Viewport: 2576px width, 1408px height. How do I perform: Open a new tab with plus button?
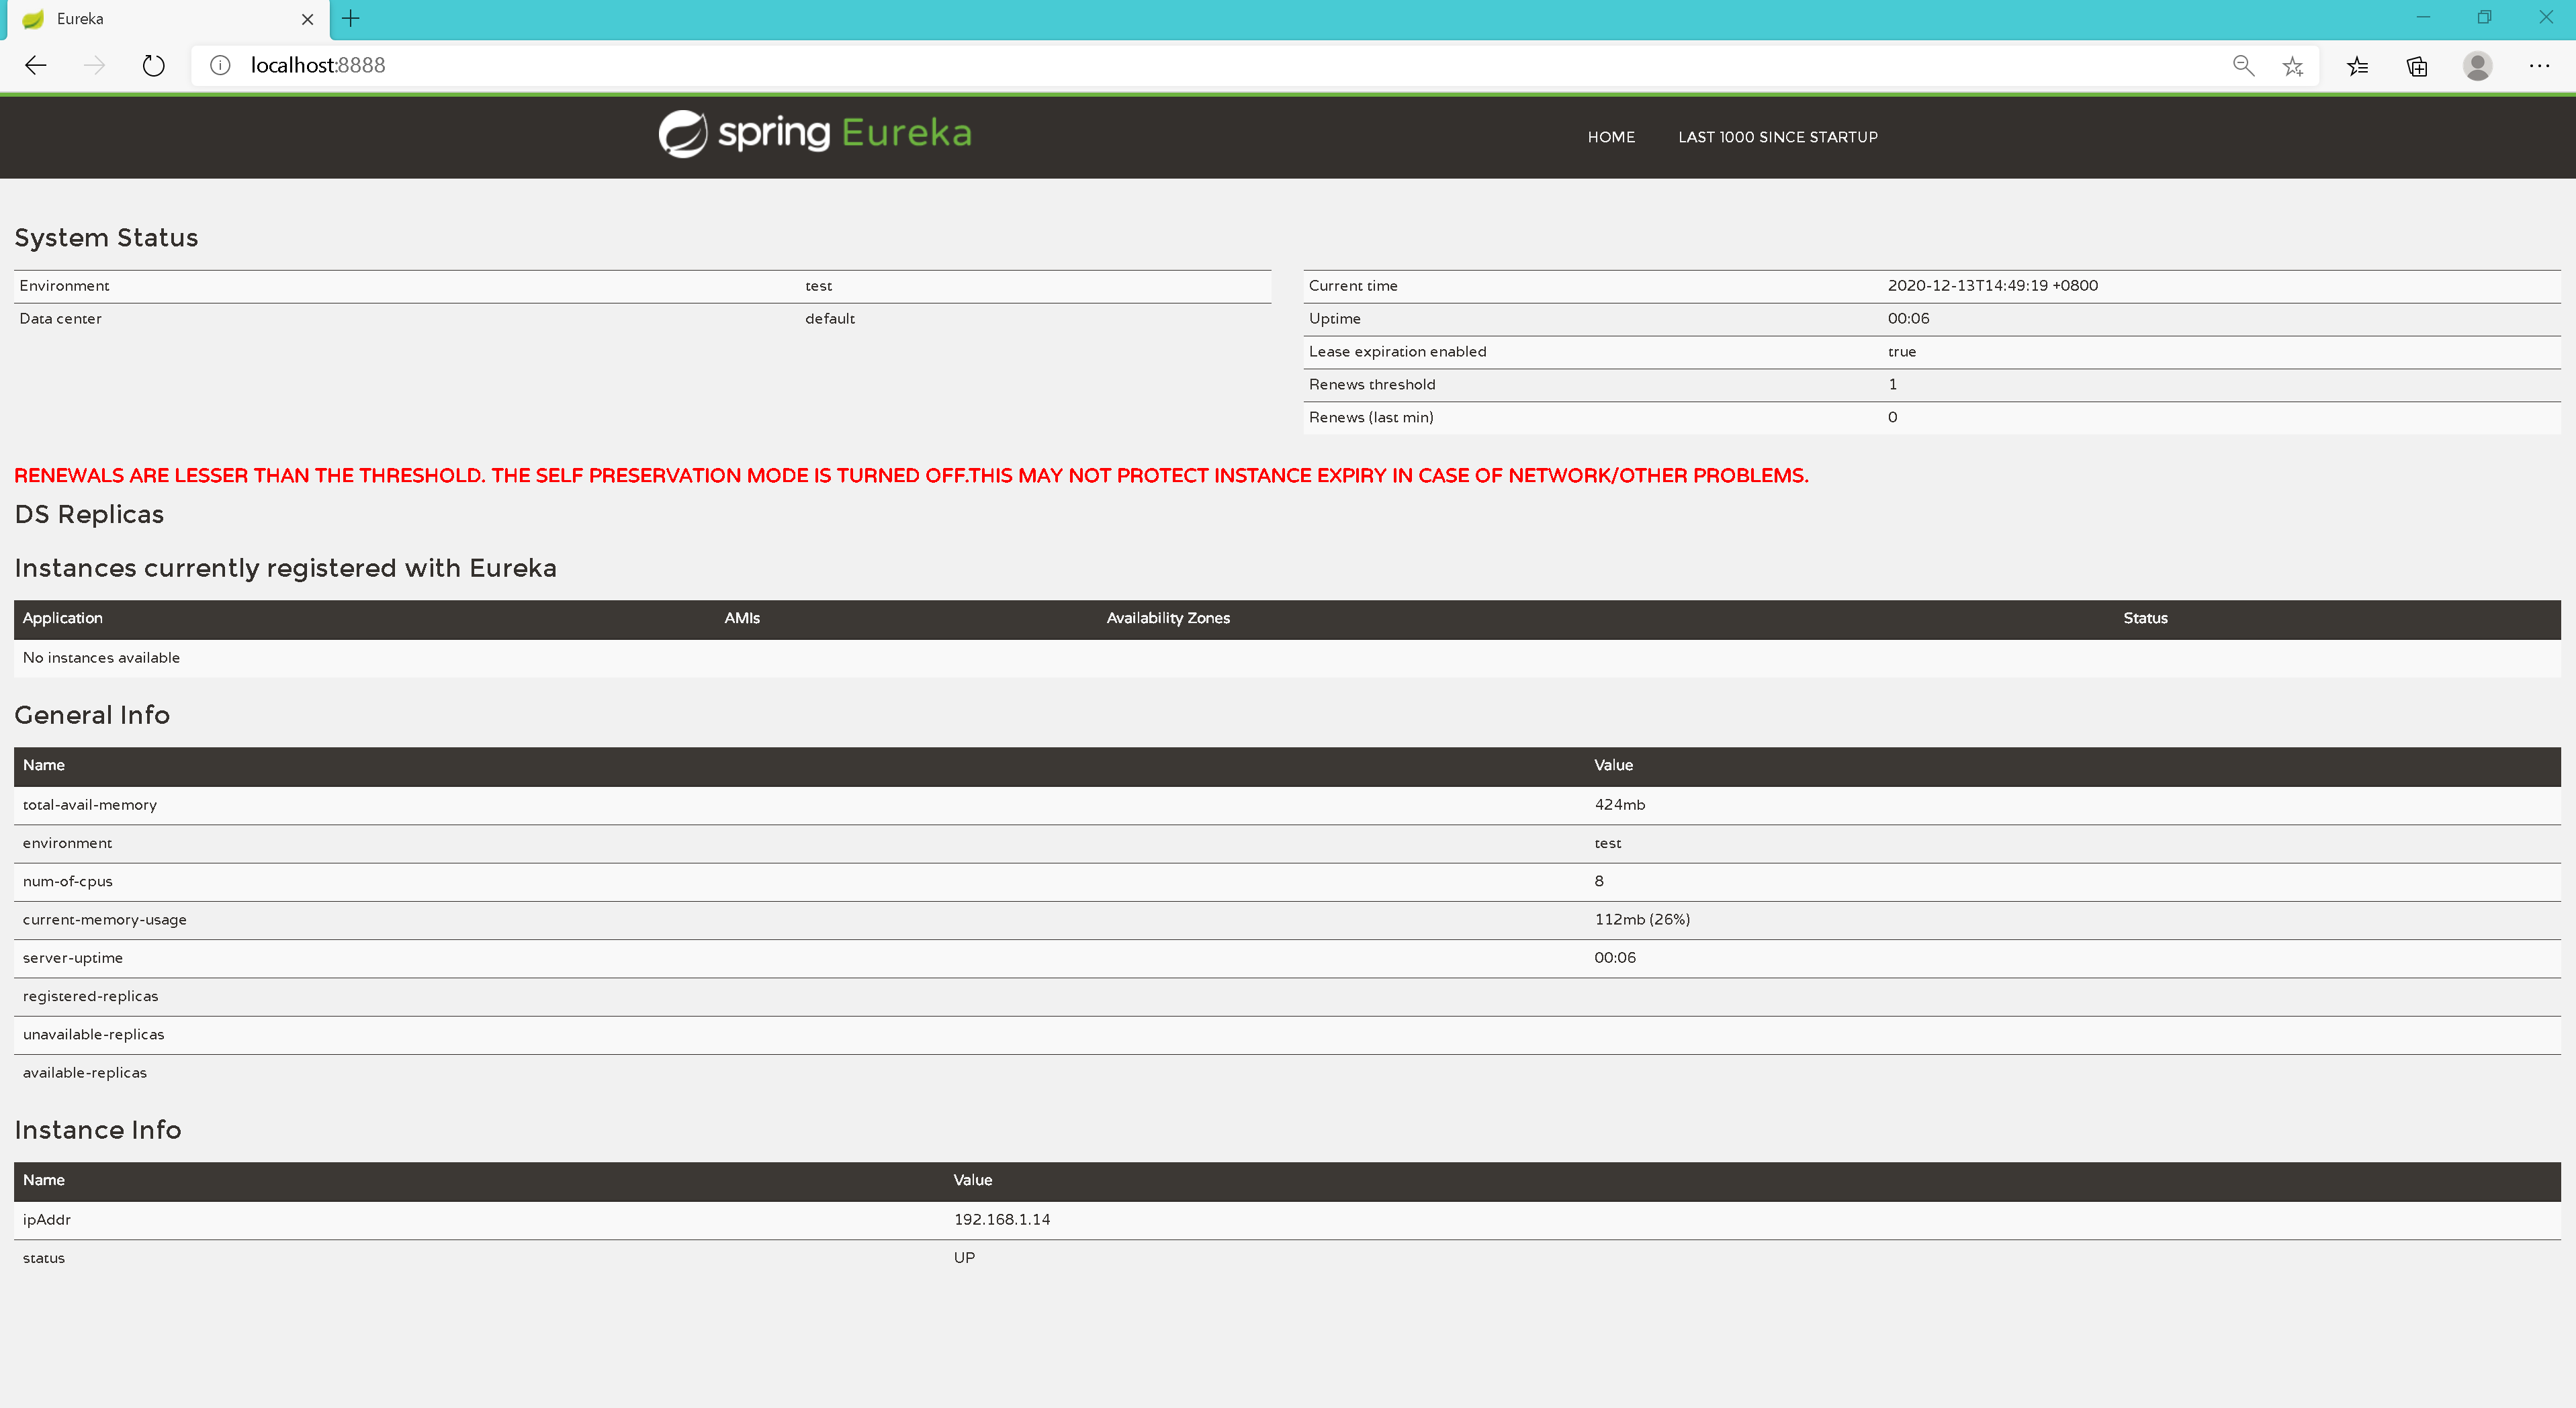(351, 18)
